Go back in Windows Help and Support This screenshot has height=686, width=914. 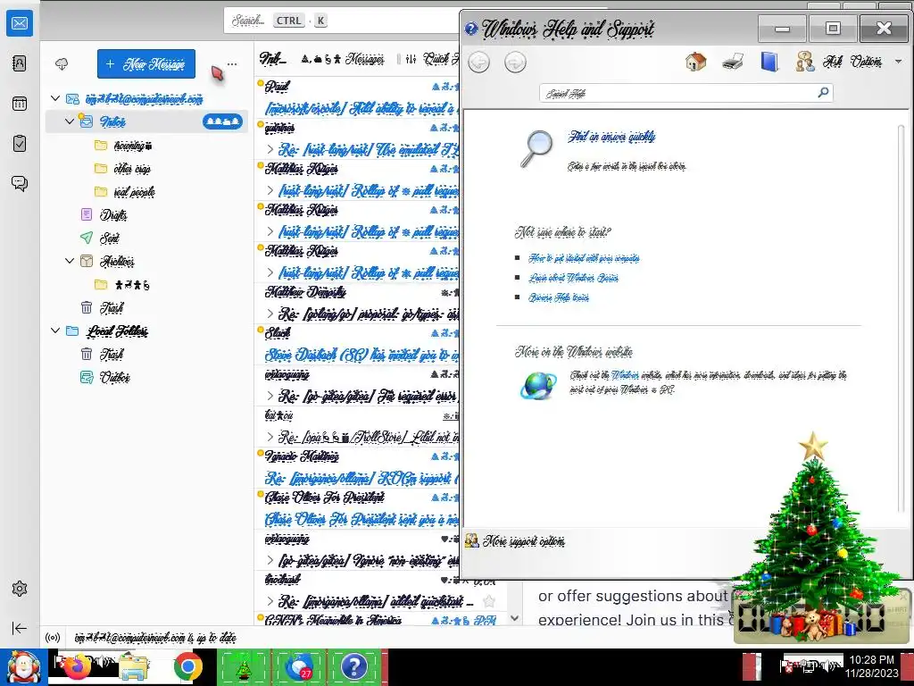coord(479,62)
